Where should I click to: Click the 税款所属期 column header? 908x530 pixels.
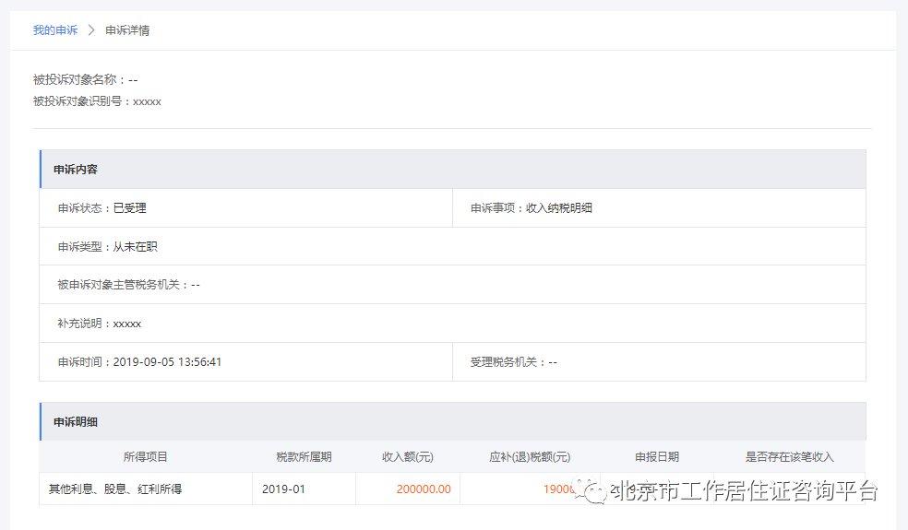point(304,456)
